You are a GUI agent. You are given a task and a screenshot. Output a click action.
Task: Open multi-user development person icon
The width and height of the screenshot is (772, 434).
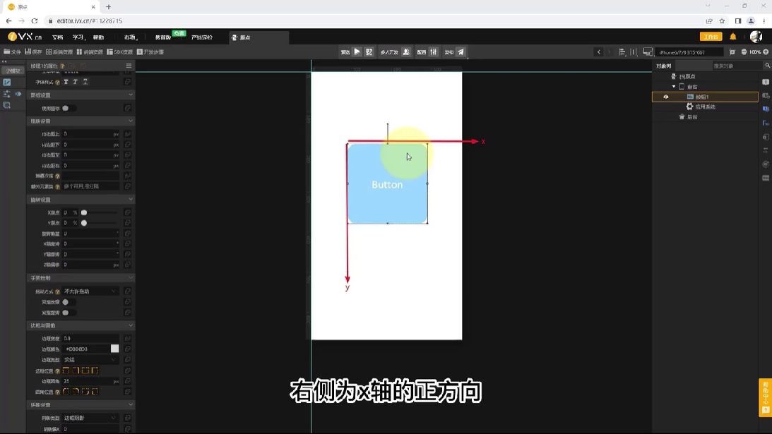(x=406, y=52)
